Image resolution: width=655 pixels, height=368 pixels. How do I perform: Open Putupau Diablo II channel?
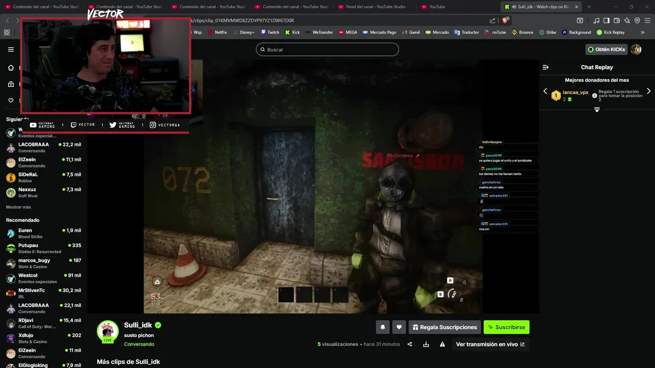43,248
